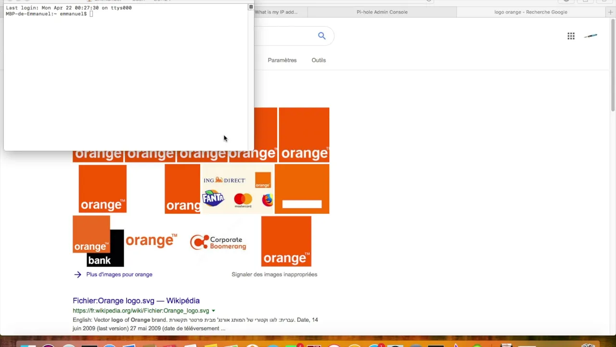Click the "Last login: Mon Apr 22" Terminal line
Screen dimensions: 616x347
(69, 8)
